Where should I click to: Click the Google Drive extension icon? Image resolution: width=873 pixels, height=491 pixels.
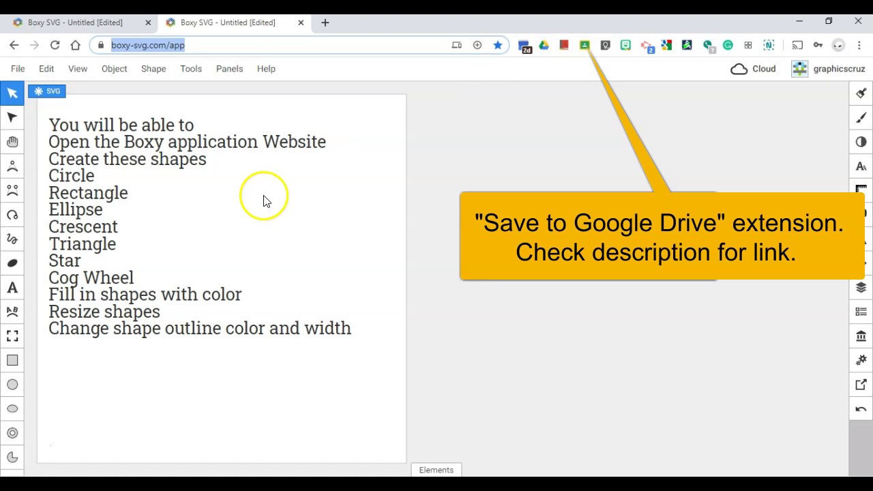544,45
